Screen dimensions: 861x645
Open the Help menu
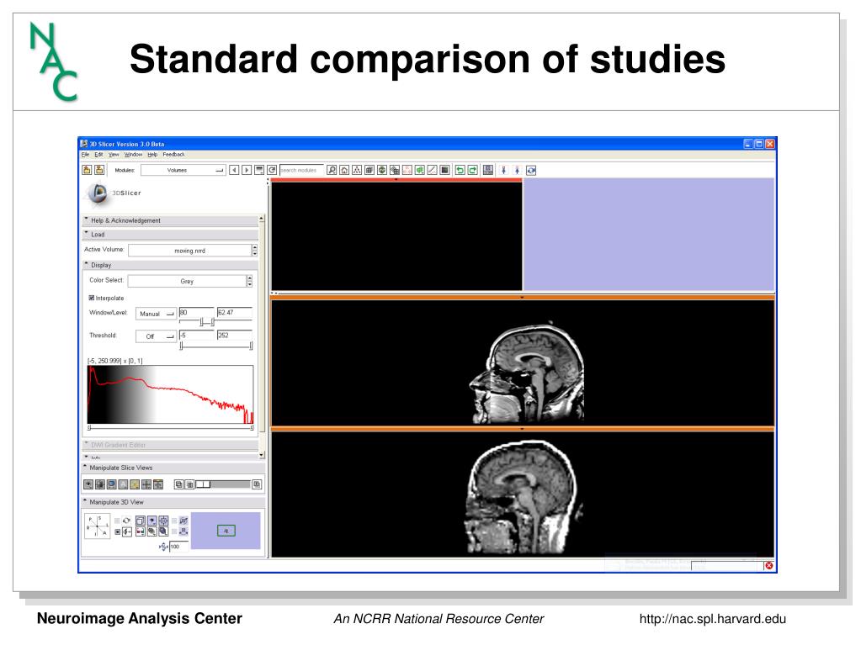click(x=152, y=155)
